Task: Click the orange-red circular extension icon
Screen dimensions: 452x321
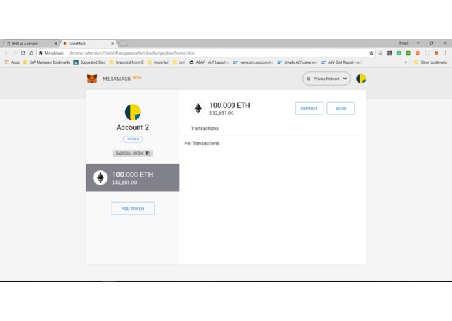Action: (418, 53)
